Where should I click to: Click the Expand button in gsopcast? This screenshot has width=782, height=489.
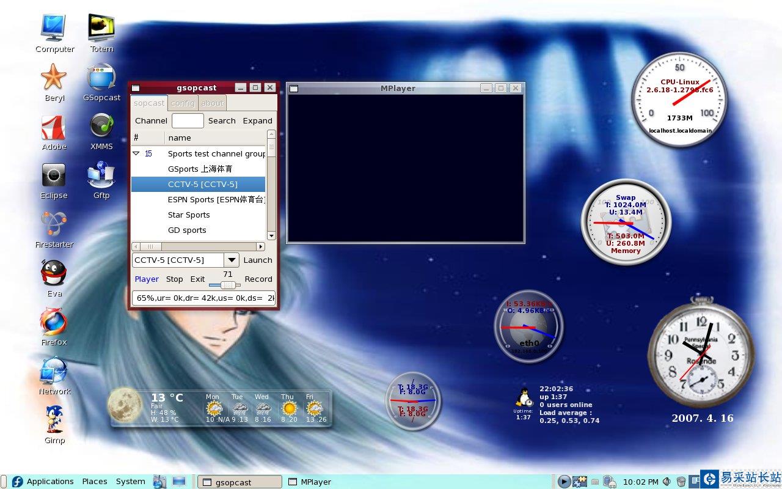tap(258, 120)
